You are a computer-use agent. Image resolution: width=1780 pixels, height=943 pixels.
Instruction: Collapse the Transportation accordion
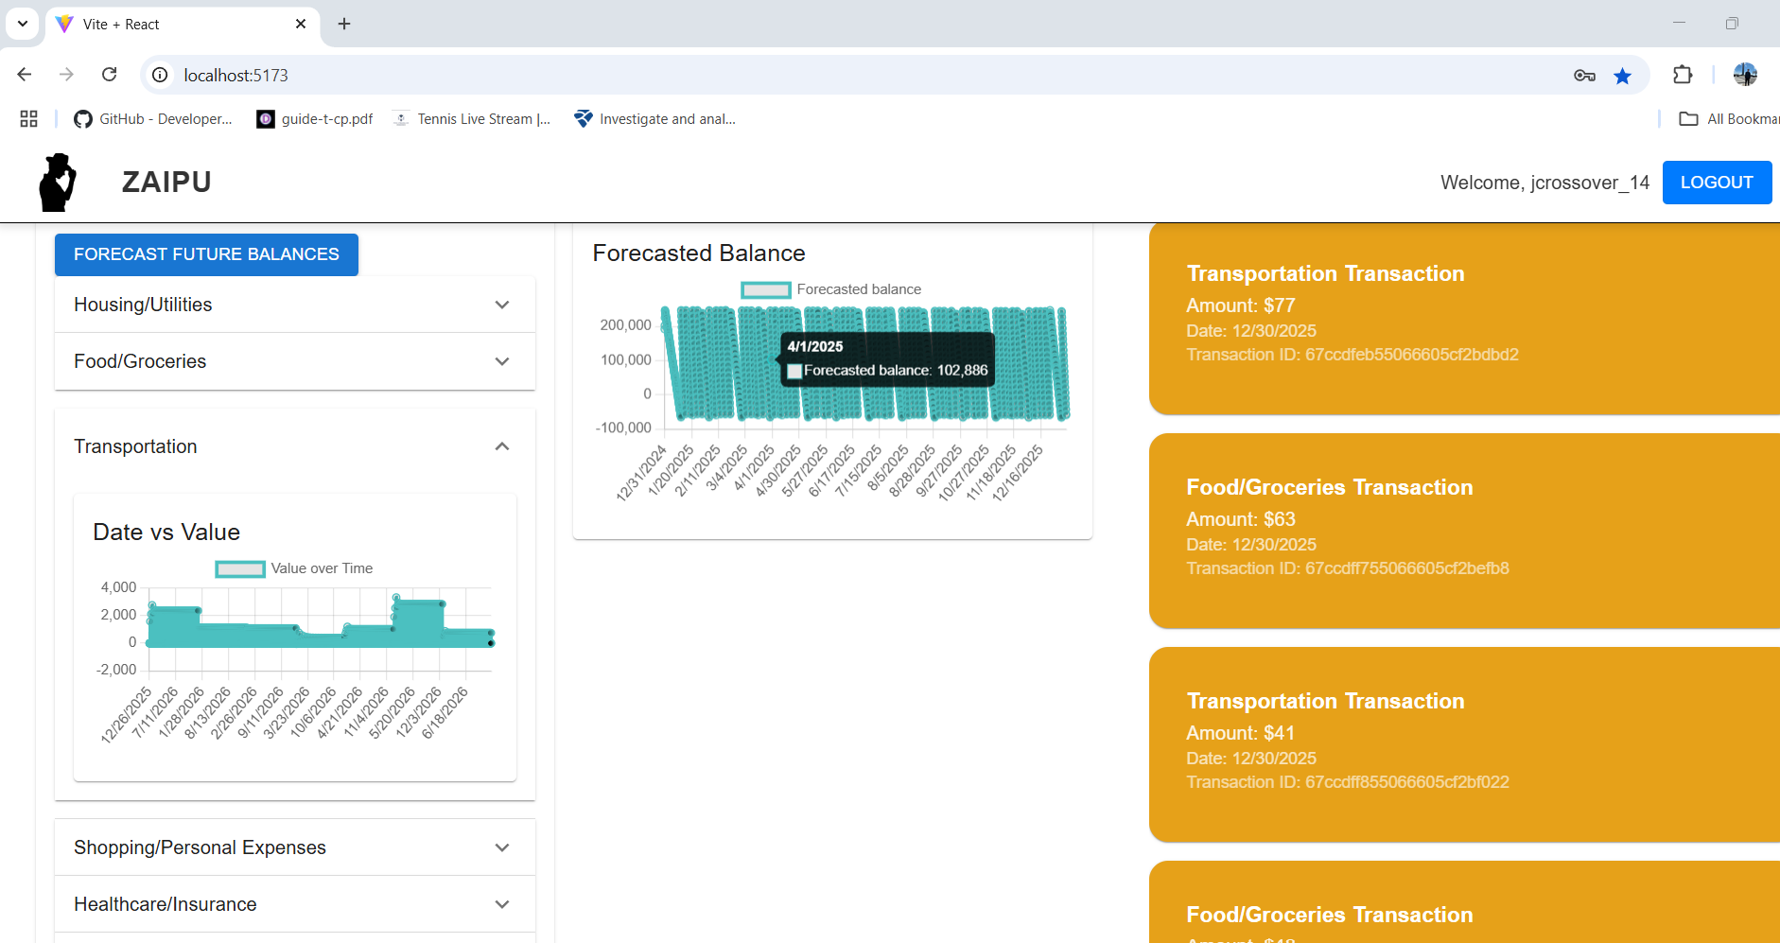point(295,446)
